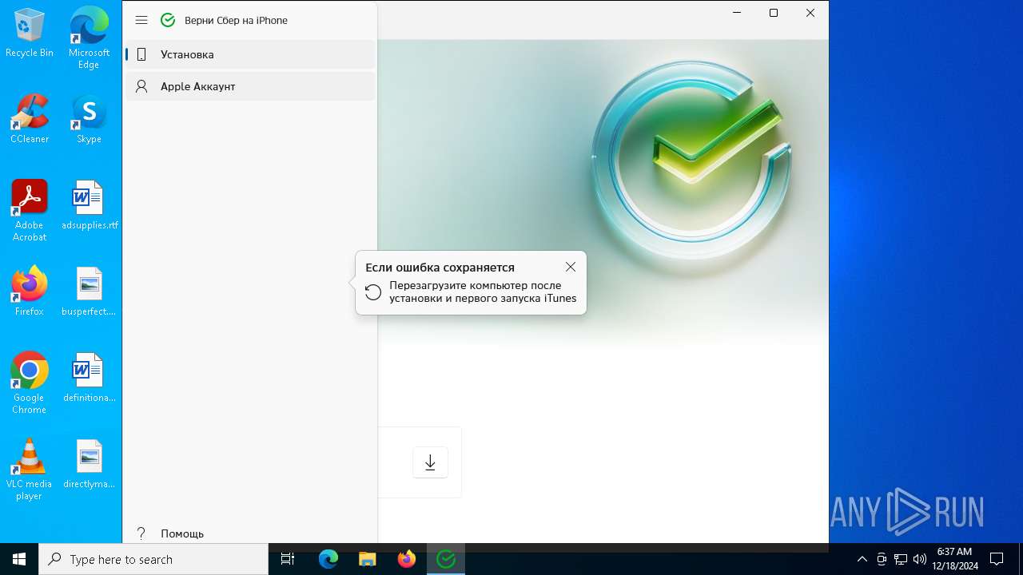Click the Type here to search box
The height and width of the screenshot is (575, 1023).
[x=153, y=559]
